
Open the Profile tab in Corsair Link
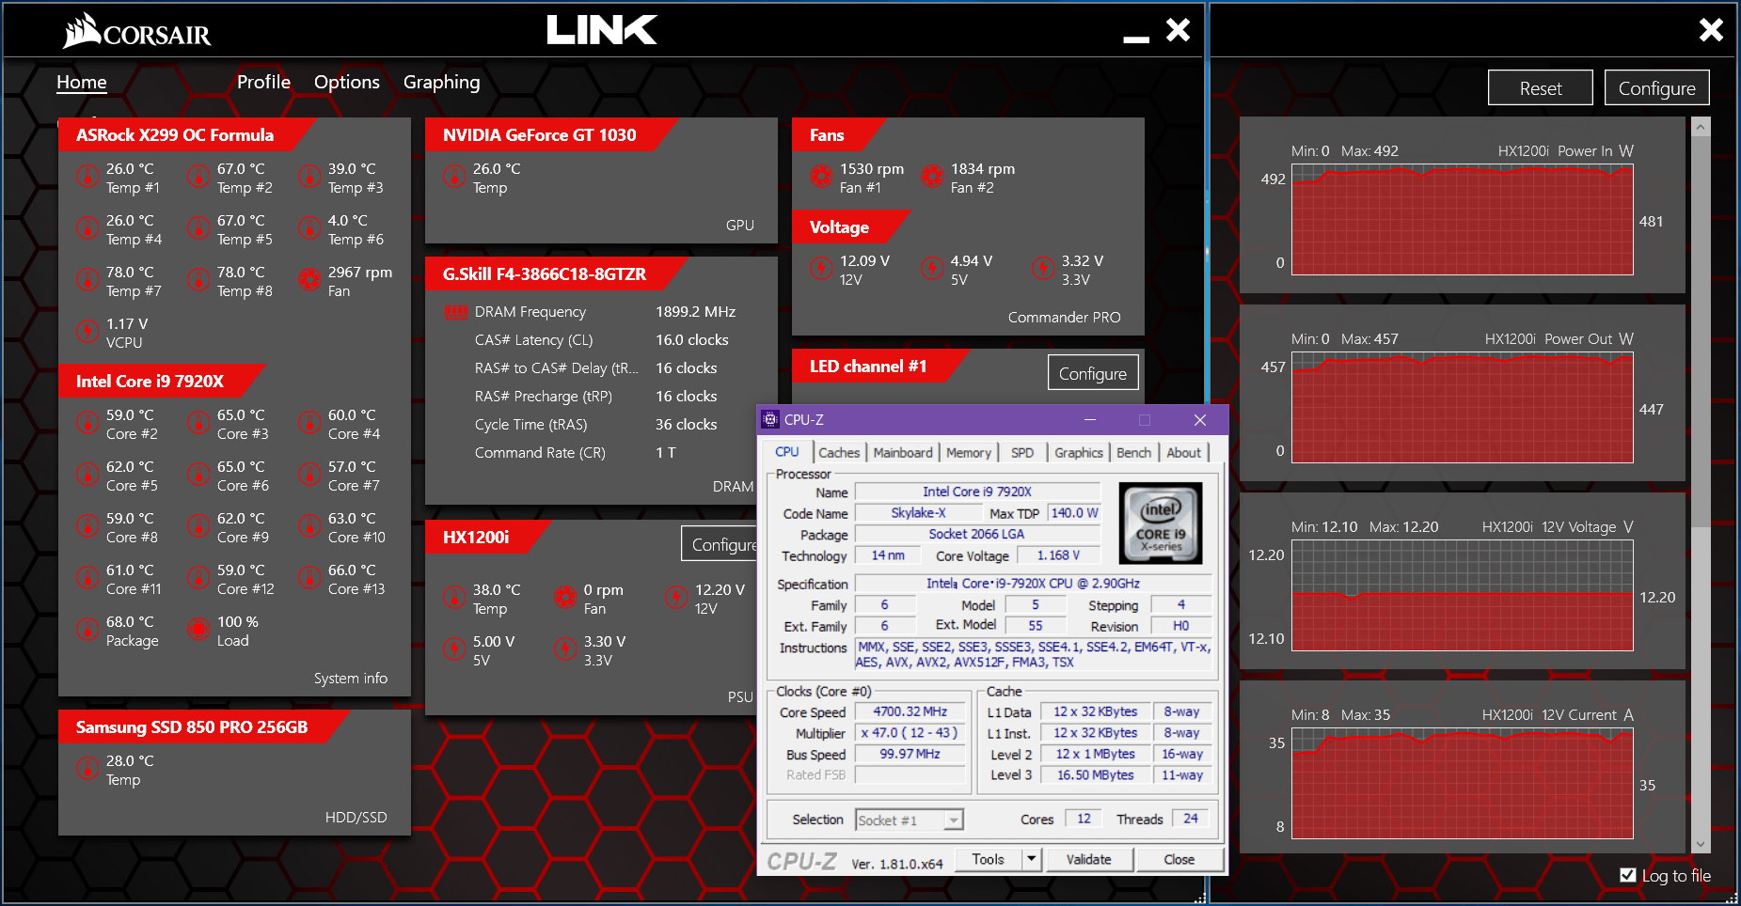pos(263,82)
